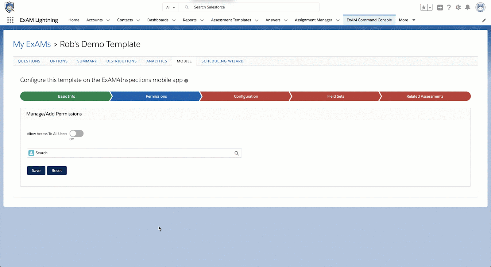Toggle Allow Access To All Users switch

[76, 133]
